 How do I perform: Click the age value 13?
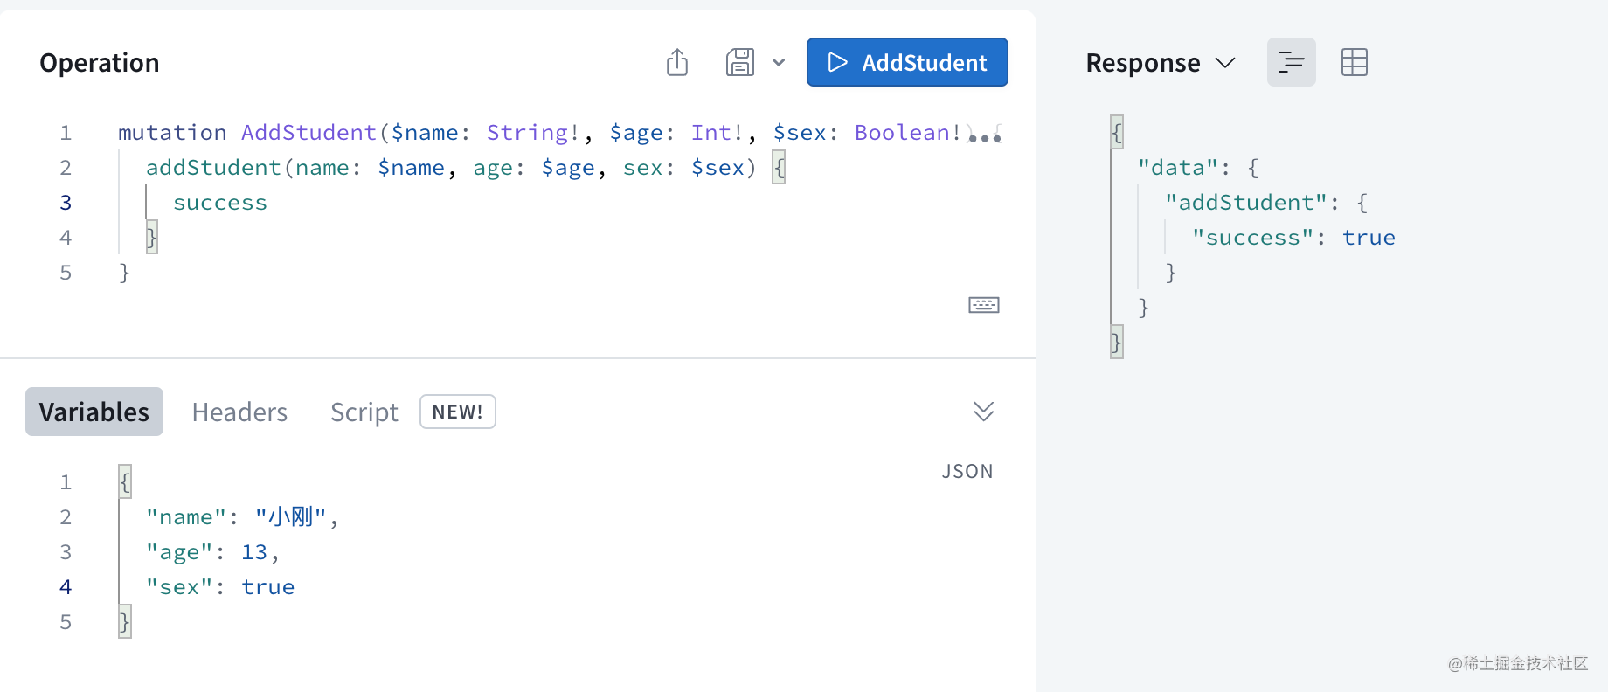[x=254, y=552]
